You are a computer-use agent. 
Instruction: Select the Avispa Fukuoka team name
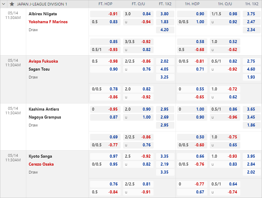point(43,61)
